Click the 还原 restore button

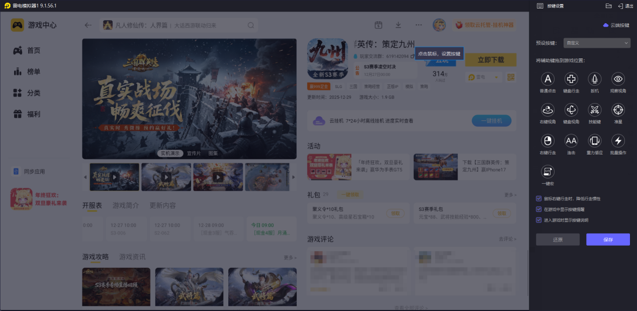558,240
